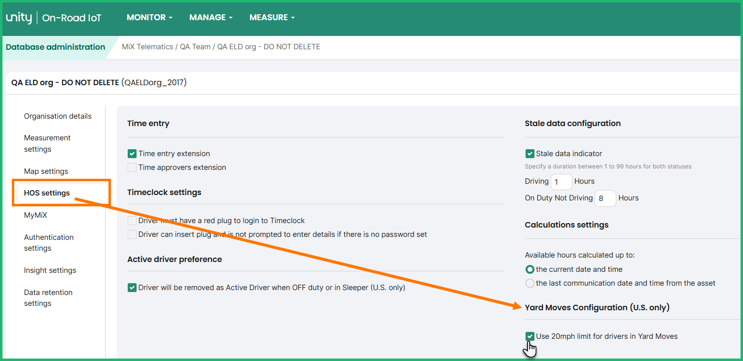
Task: Enable Time approvers extension checkbox
Action: pyautogui.click(x=132, y=167)
